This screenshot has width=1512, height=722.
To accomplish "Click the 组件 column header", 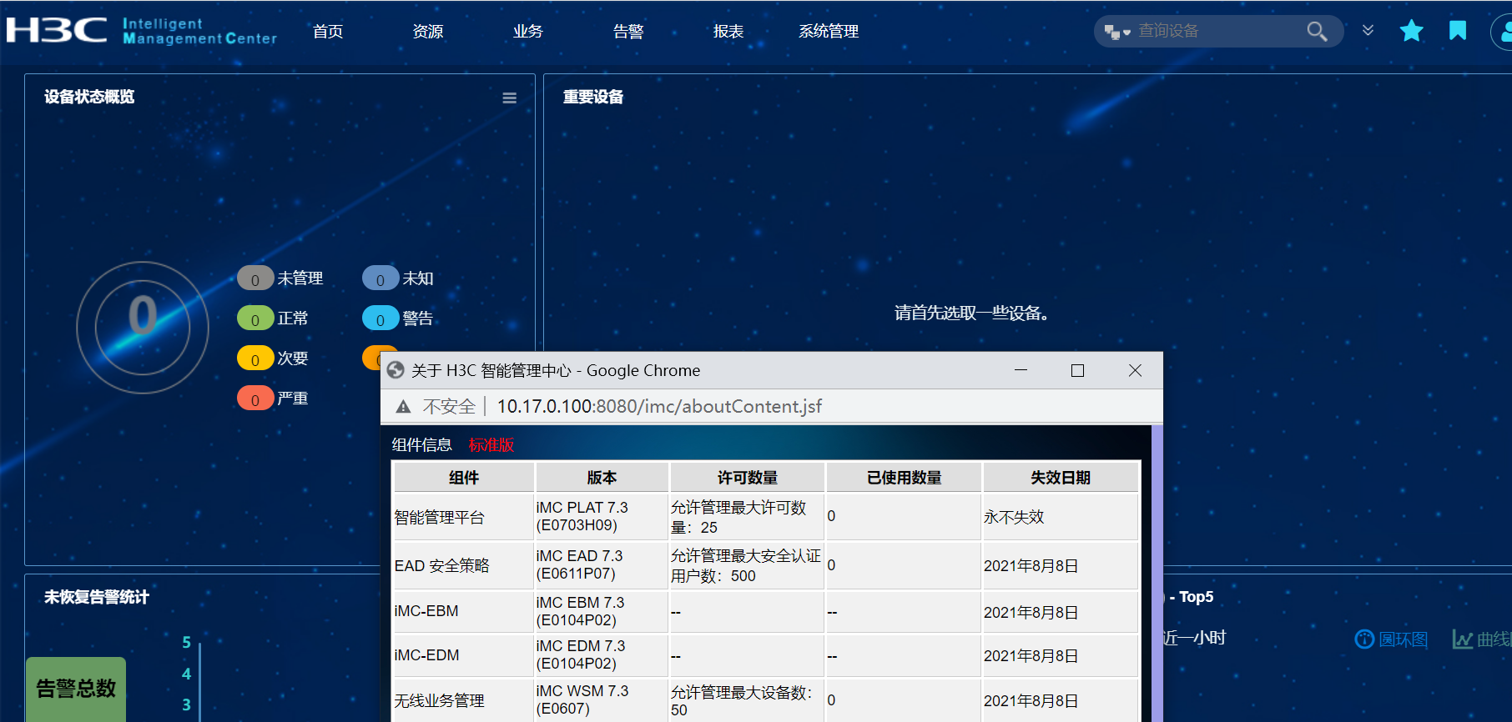I will coord(464,478).
